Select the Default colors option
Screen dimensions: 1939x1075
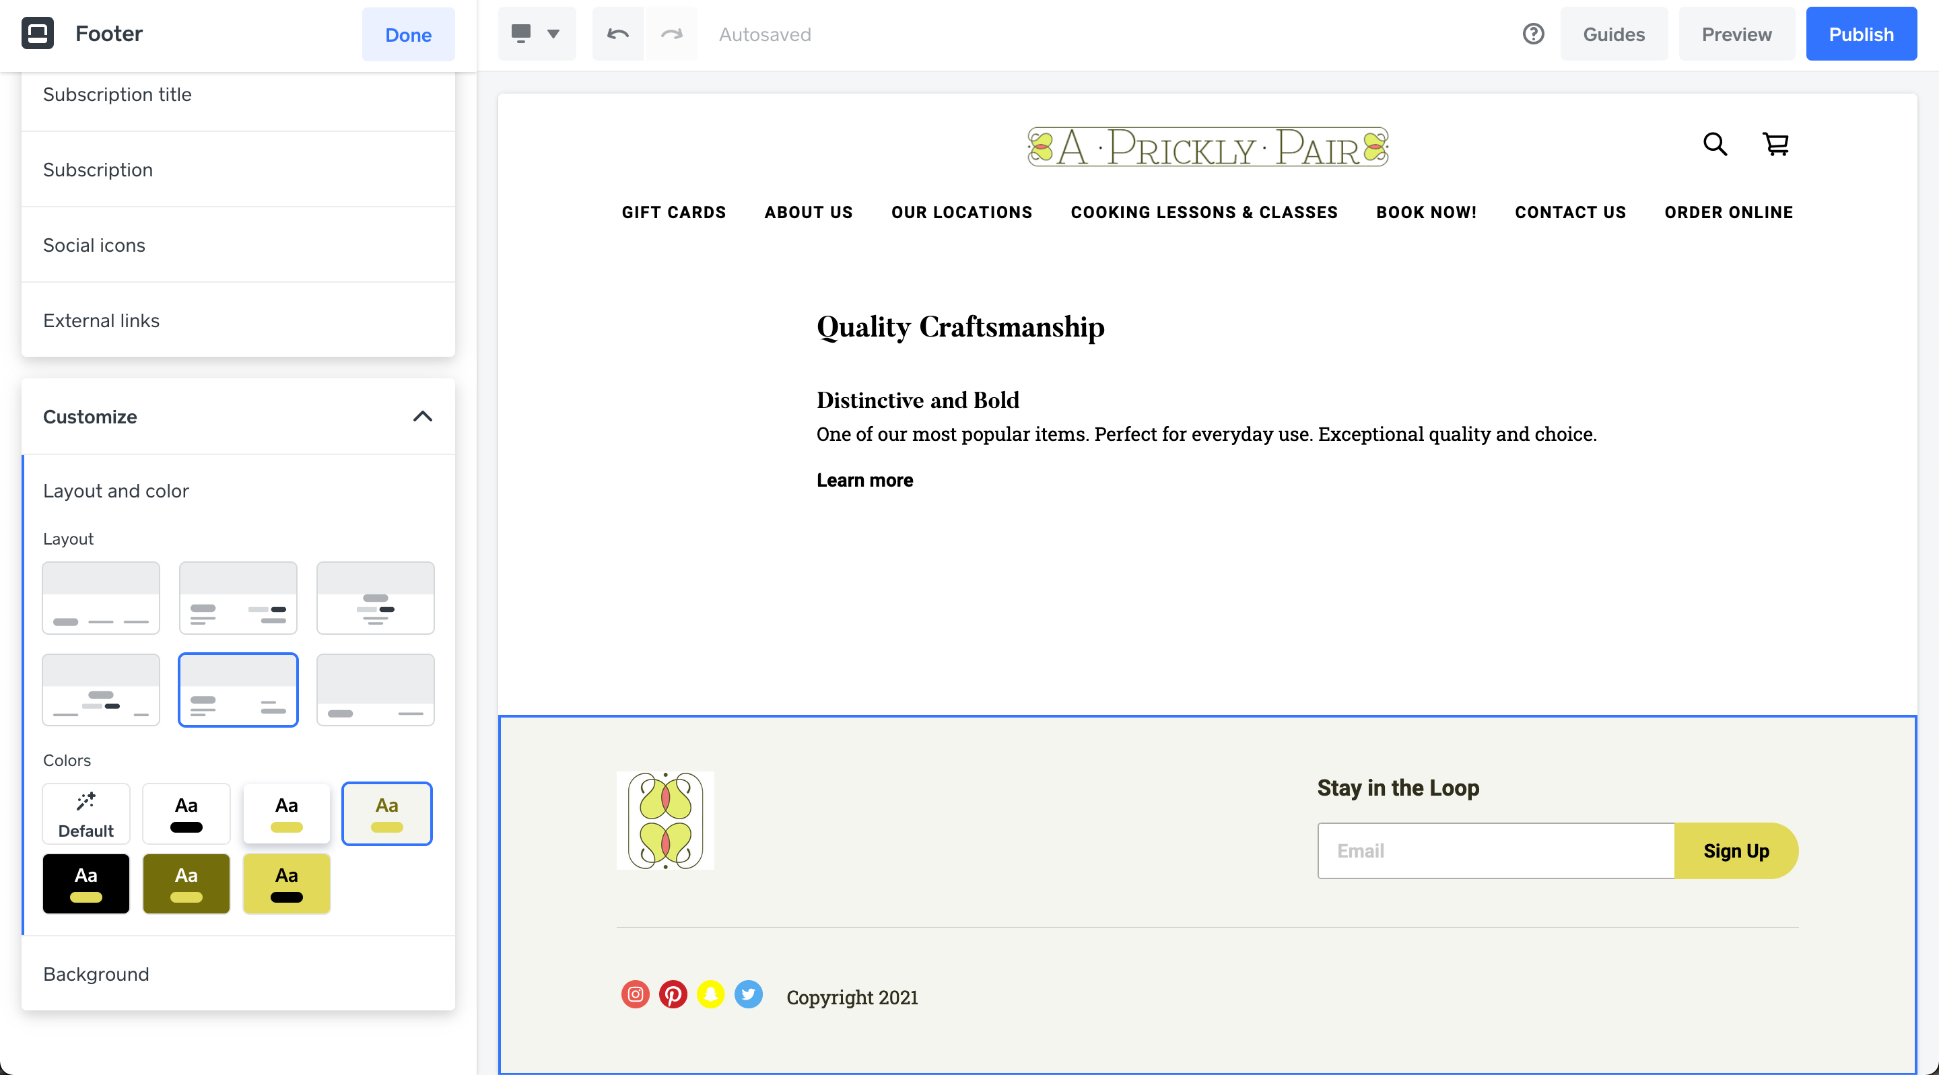coord(86,814)
